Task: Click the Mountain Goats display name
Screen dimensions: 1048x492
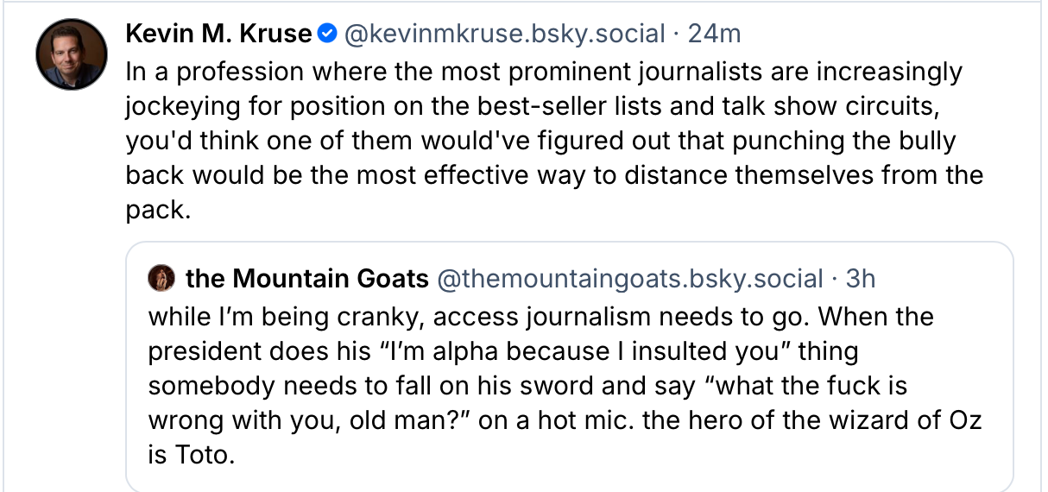Action: (x=306, y=279)
